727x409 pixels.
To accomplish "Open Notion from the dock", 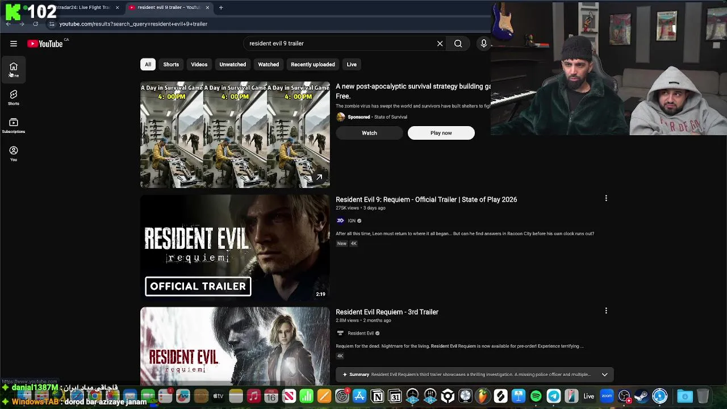I will (377, 396).
